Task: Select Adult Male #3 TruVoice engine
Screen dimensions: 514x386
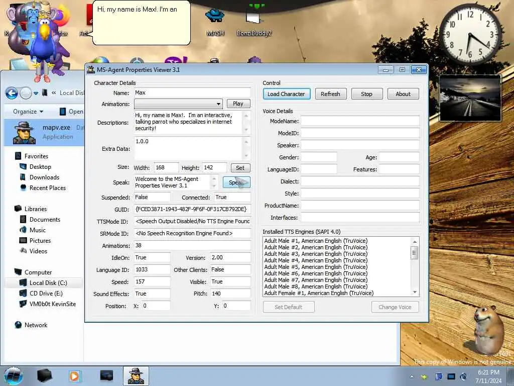Action: coord(316,254)
